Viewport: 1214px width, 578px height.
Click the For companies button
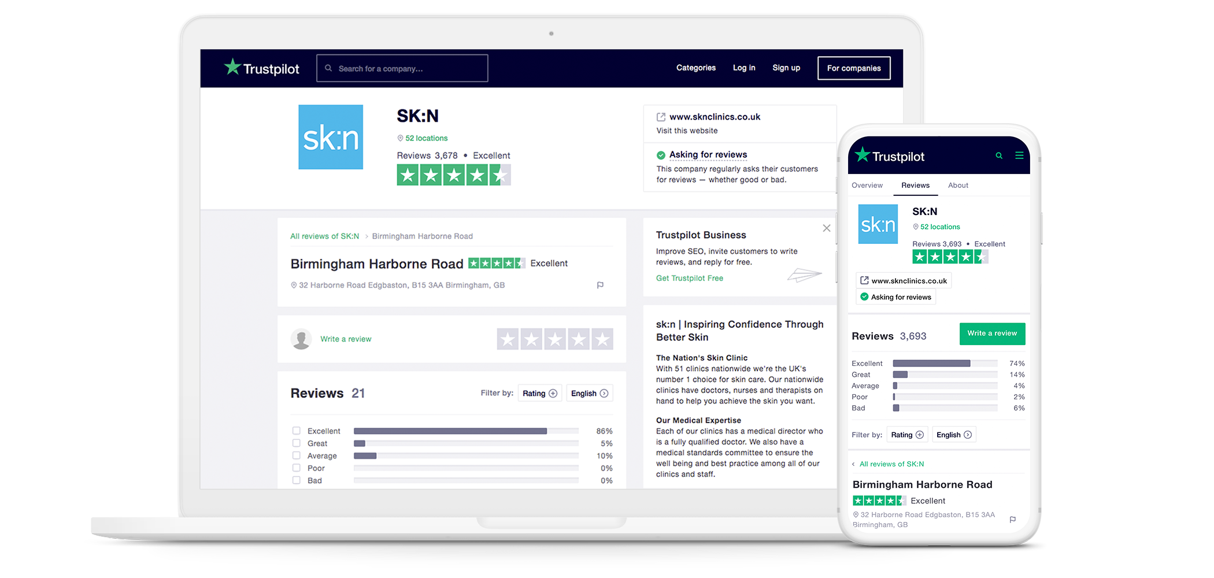[854, 68]
